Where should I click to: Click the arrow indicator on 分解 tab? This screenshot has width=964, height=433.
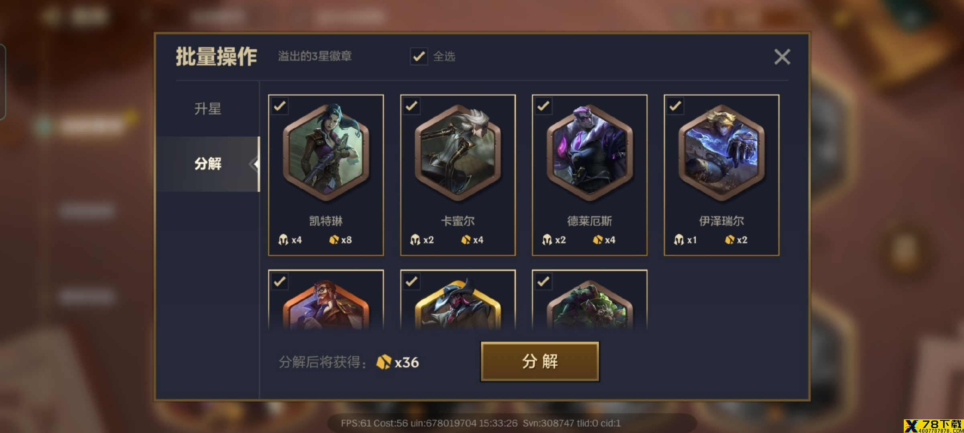[254, 164]
